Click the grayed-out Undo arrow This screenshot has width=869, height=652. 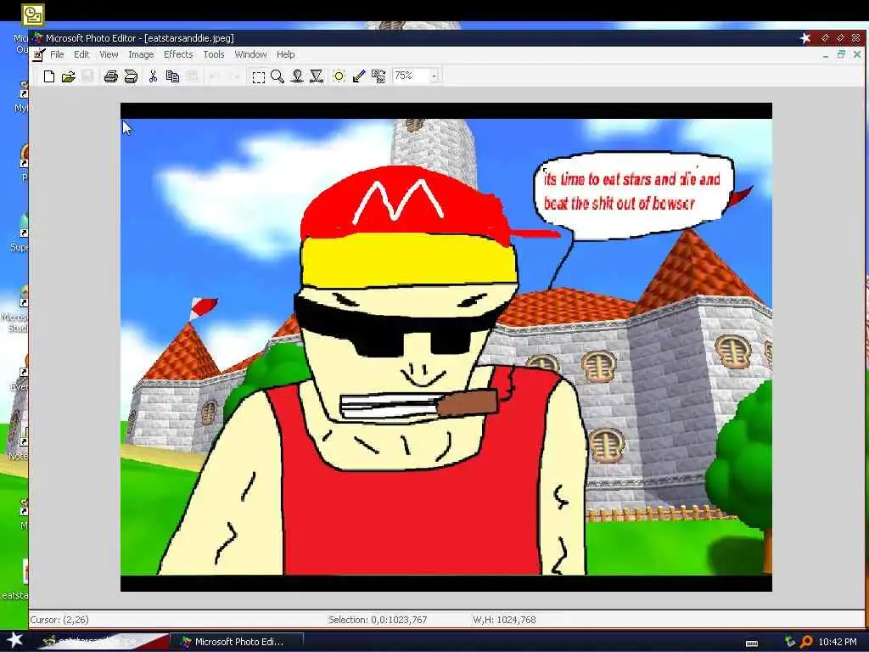216,76
